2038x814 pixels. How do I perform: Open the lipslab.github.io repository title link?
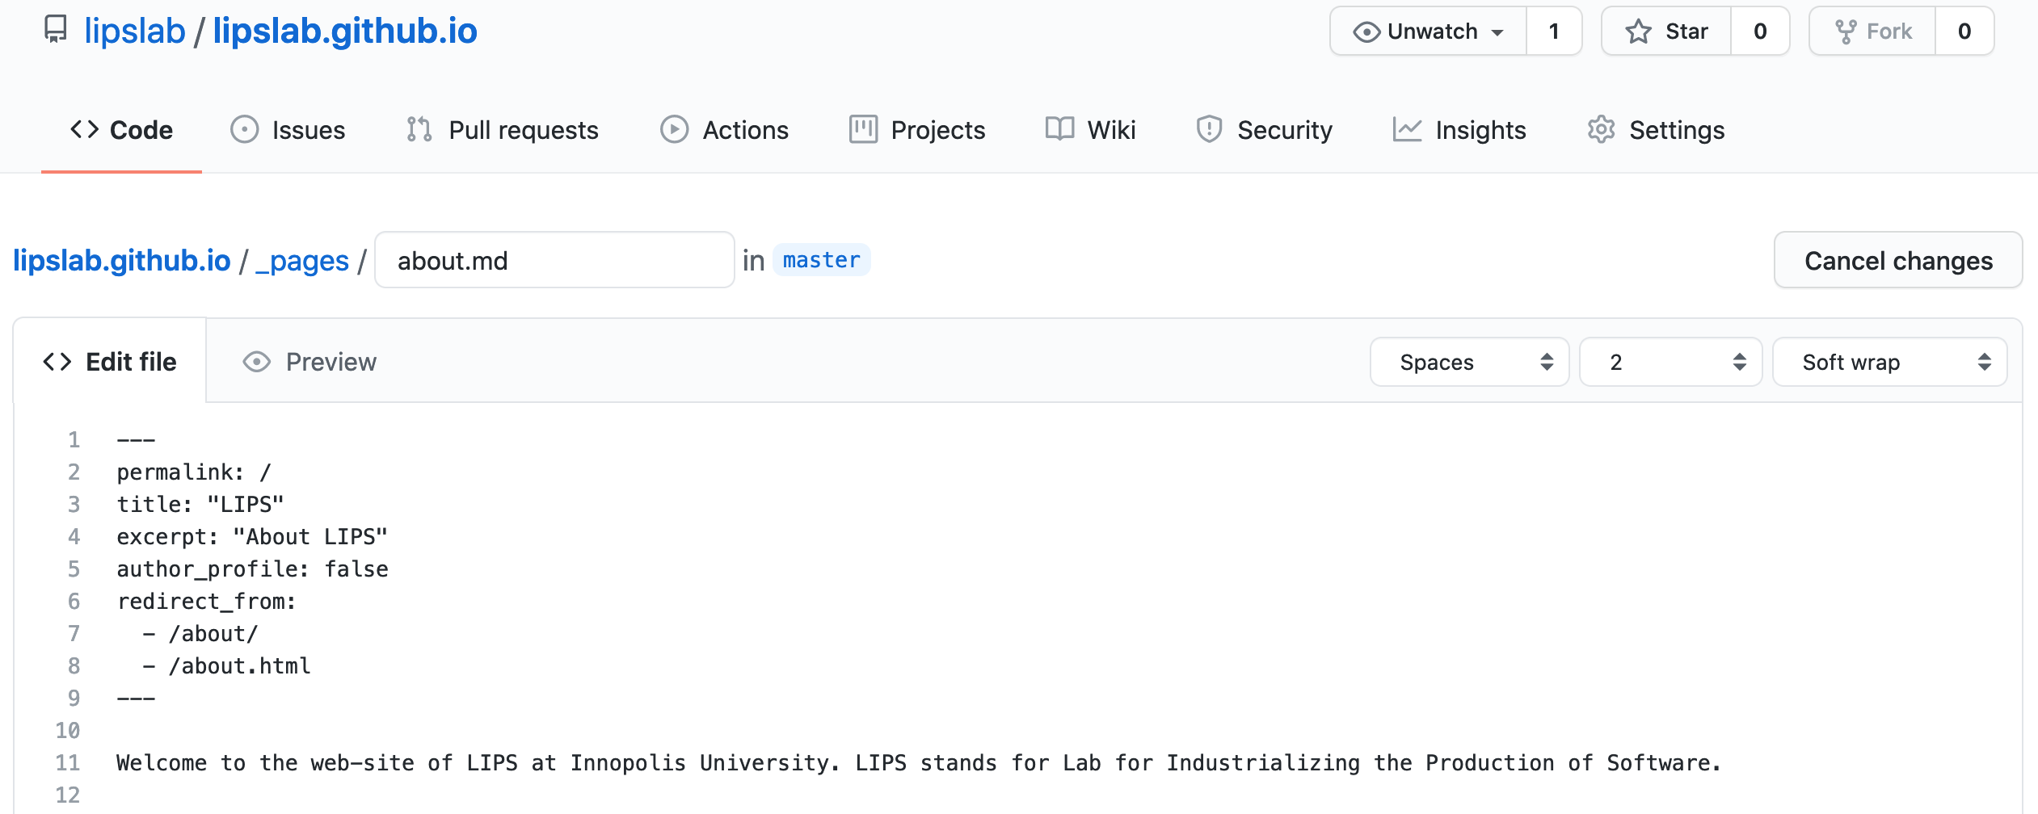coord(345,31)
